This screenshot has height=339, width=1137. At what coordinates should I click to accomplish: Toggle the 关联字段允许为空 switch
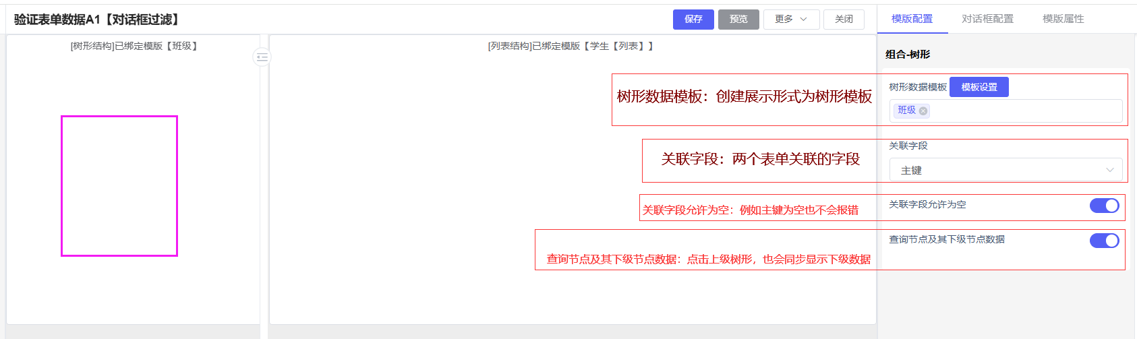(1104, 206)
